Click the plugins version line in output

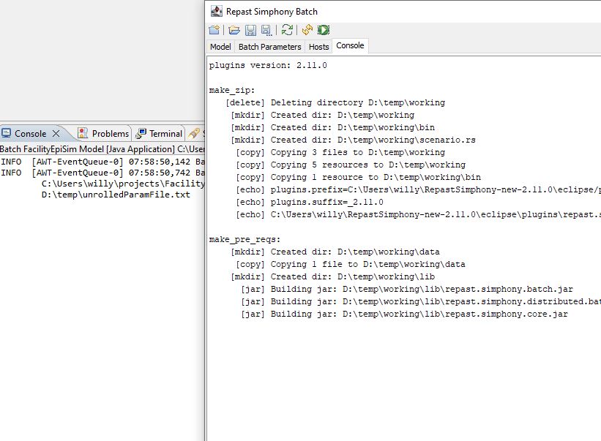(x=268, y=65)
